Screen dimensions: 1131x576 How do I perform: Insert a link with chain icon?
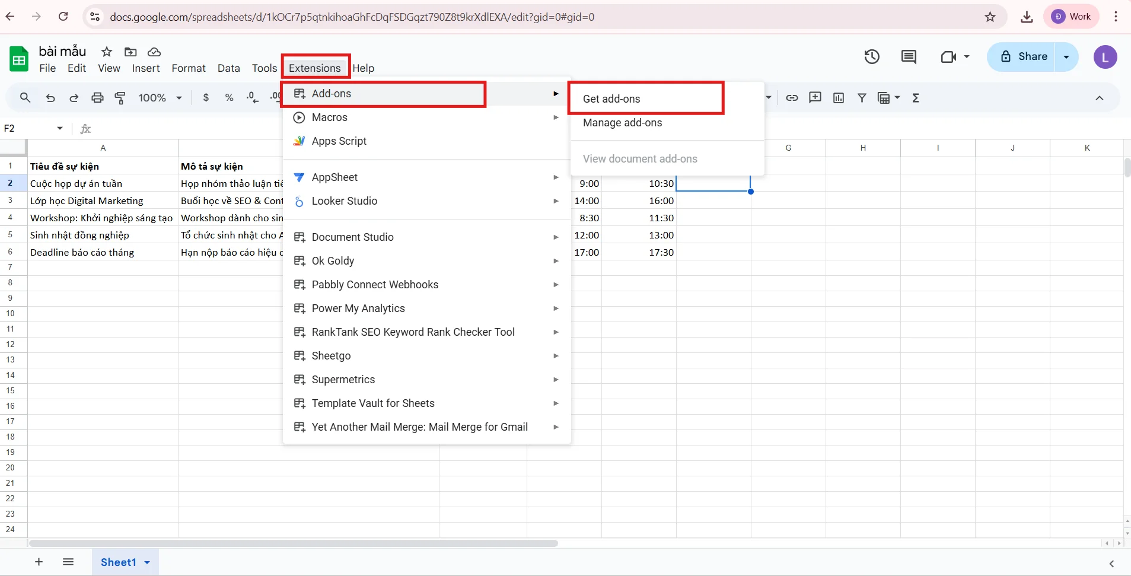pos(792,98)
